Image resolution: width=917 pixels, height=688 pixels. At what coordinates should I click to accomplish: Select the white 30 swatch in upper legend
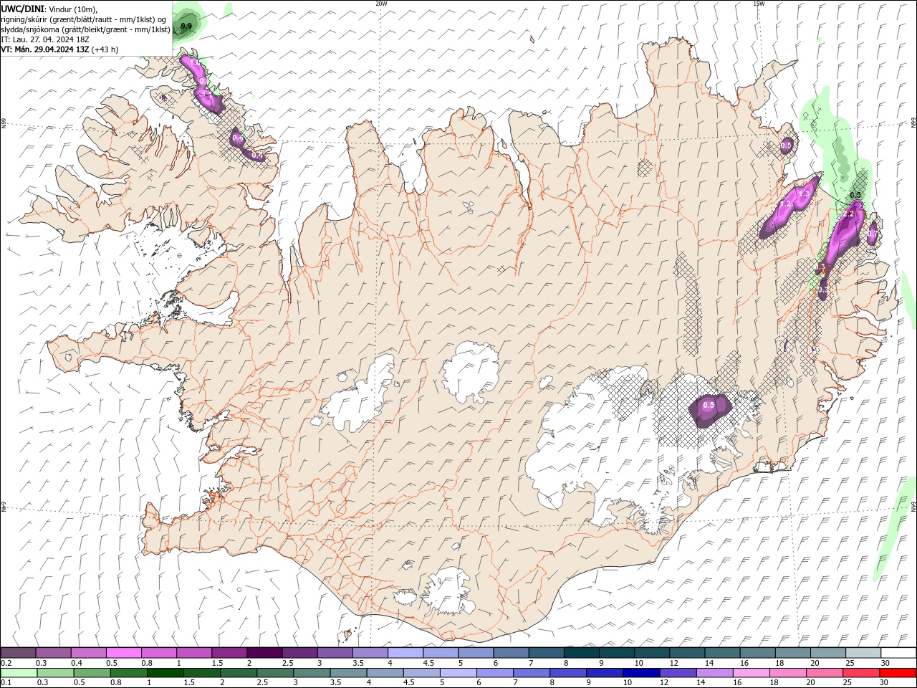click(898, 652)
